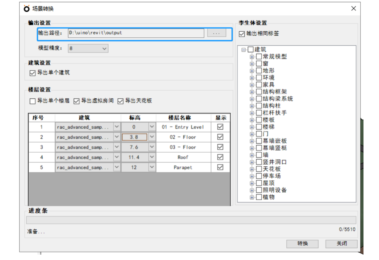The height and width of the screenshot is (260, 379).
Task: Toggle the 输出相同标签 checkbox
Action: tap(242, 34)
